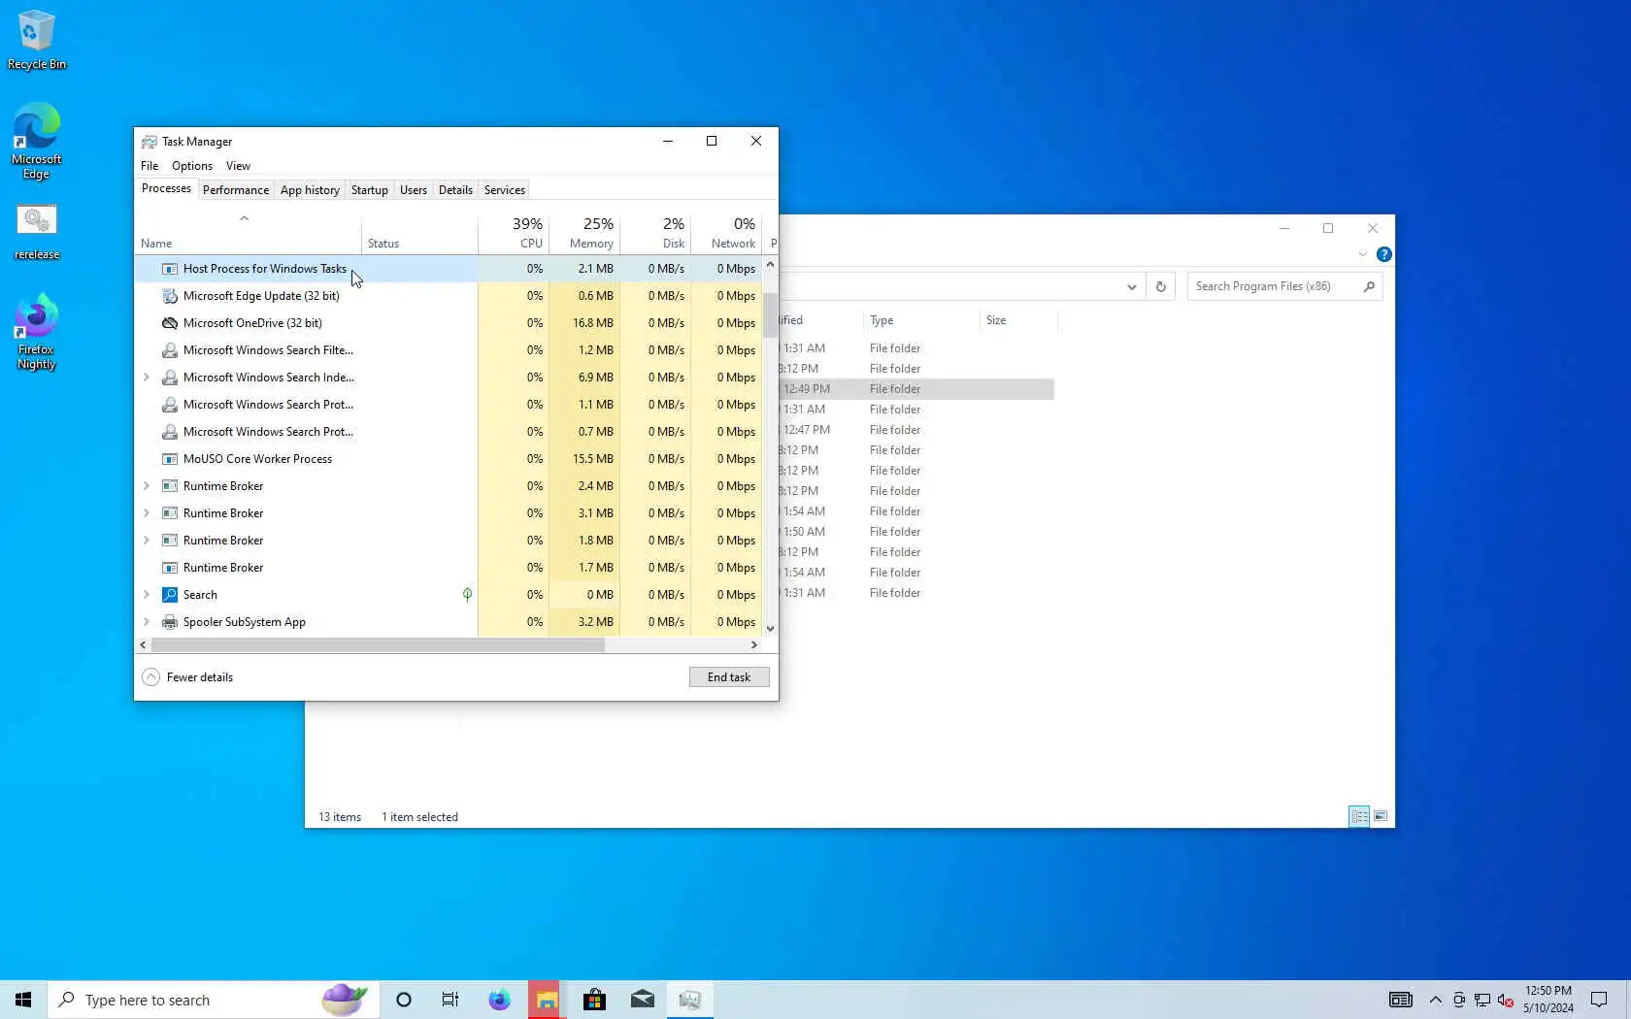
Task: Sort processes by Disk column
Action: pos(655,233)
